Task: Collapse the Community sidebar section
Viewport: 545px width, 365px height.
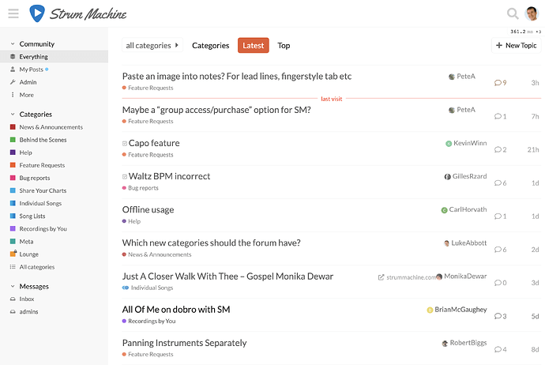Action: (13, 43)
